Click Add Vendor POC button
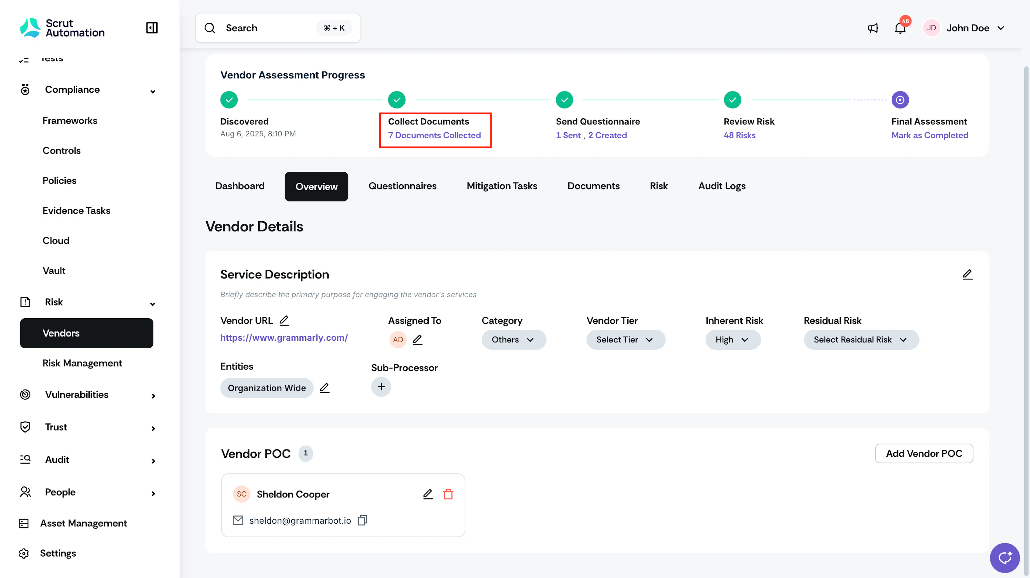Image resolution: width=1030 pixels, height=578 pixels. 924,453
